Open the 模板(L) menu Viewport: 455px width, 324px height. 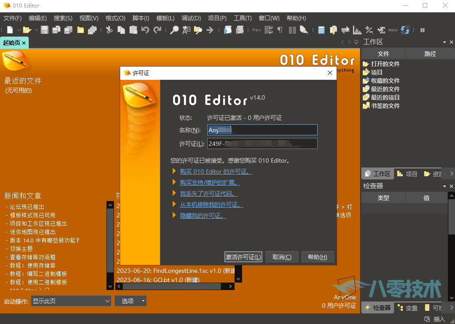click(x=165, y=18)
